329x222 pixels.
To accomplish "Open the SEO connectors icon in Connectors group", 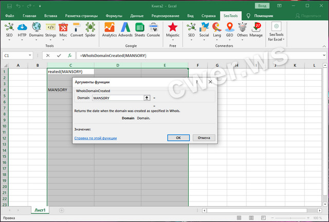I will click(191, 31).
